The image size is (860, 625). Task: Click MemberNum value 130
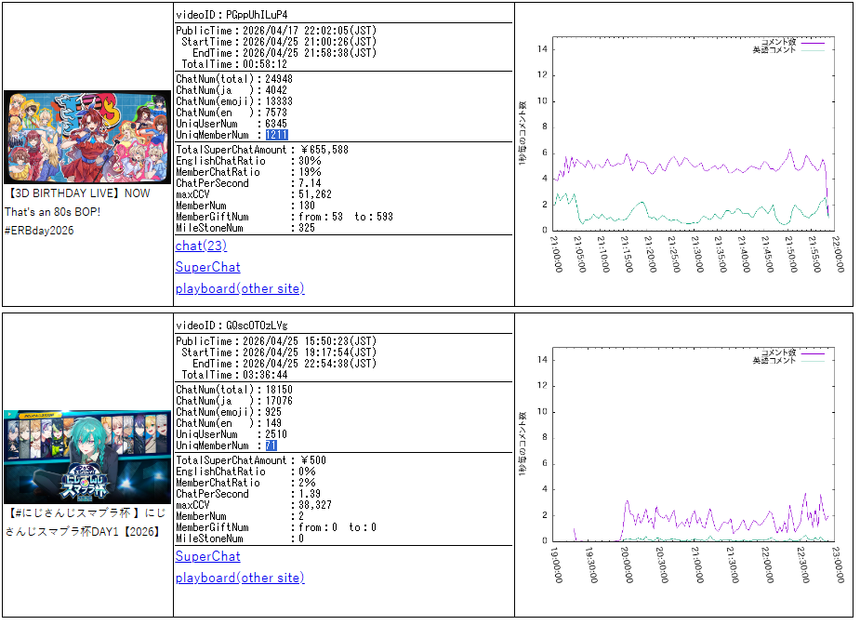point(307,206)
